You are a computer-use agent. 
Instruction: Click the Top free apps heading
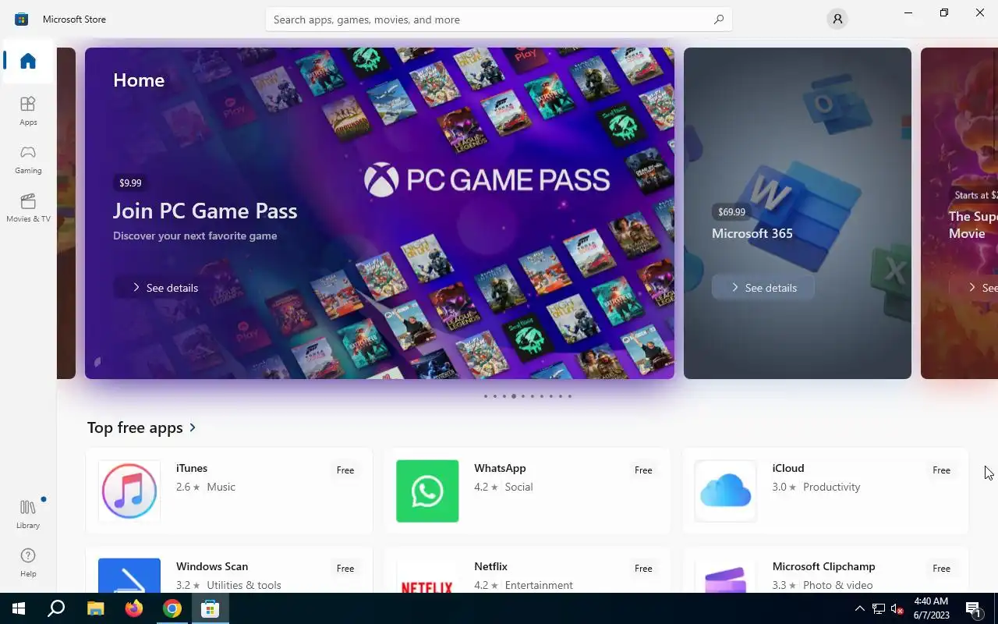click(x=135, y=427)
